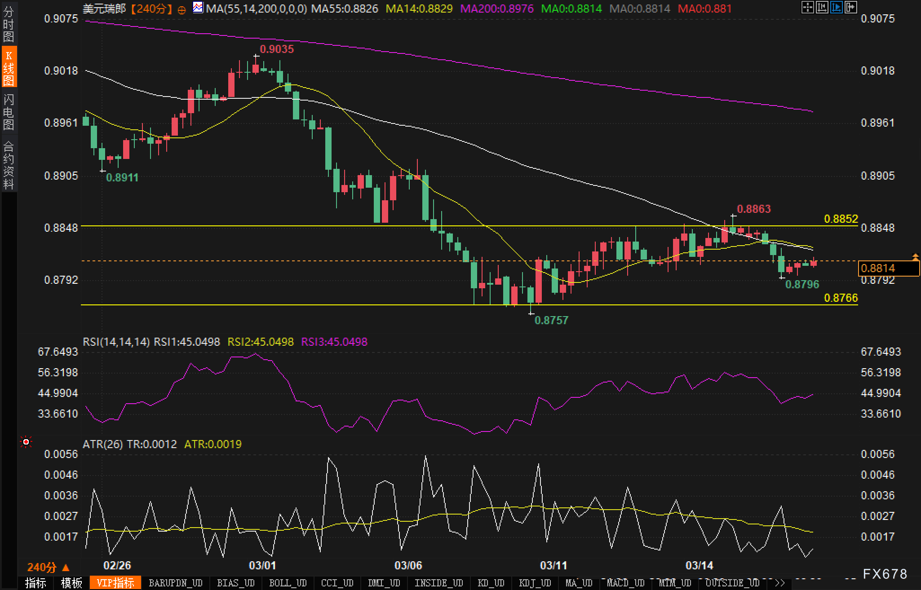921x590 pixels.
Task: Click the 指标 tab at bottom left
Action: (36, 583)
